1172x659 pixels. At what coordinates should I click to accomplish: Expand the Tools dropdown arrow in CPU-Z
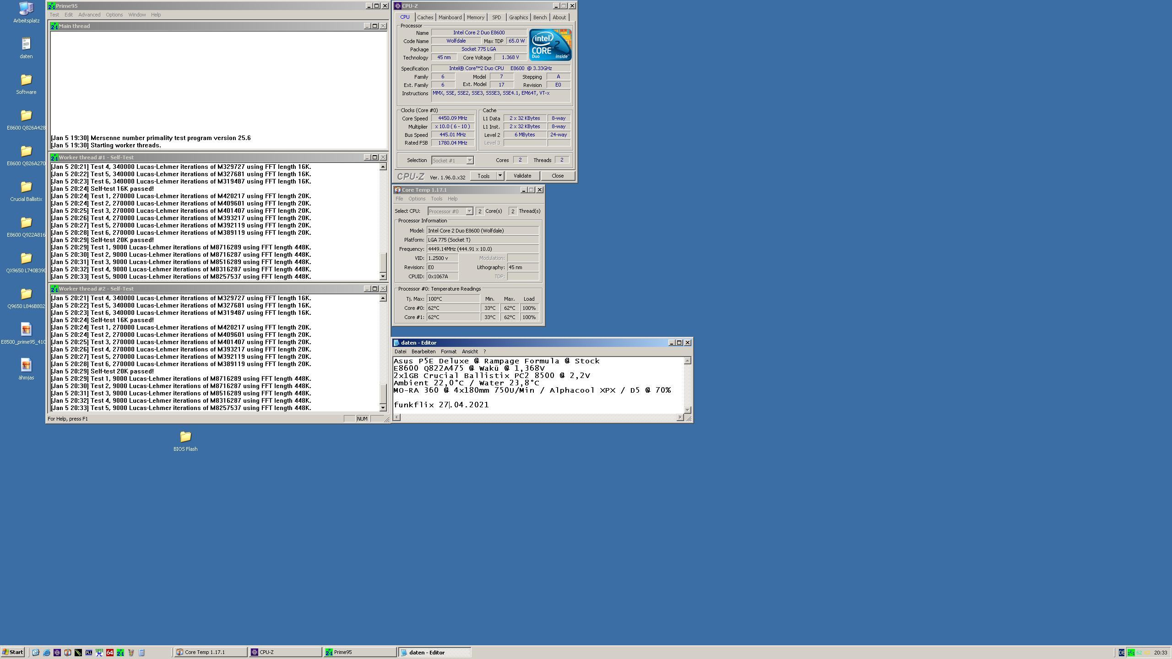pyautogui.click(x=500, y=176)
